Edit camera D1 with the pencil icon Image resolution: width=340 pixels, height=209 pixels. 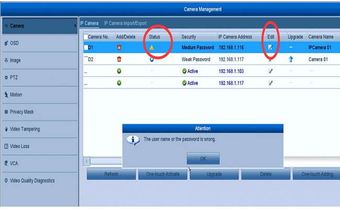click(x=270, y=47)
